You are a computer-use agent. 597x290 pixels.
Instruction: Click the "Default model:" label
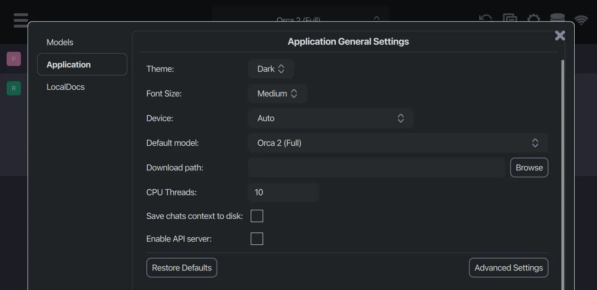173,143
